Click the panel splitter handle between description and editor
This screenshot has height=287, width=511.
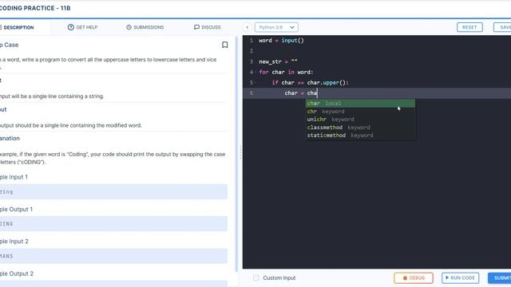click(x=240, y=152)
